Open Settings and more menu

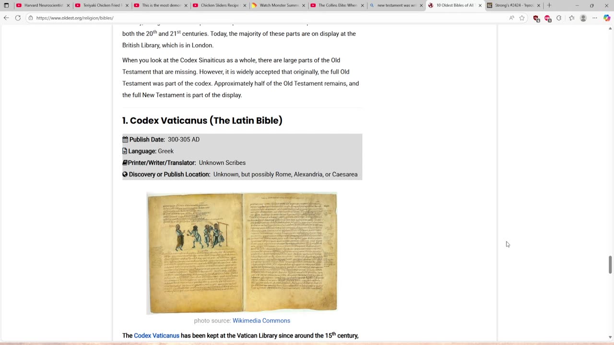pyautogui.click(x=595, y=18)
